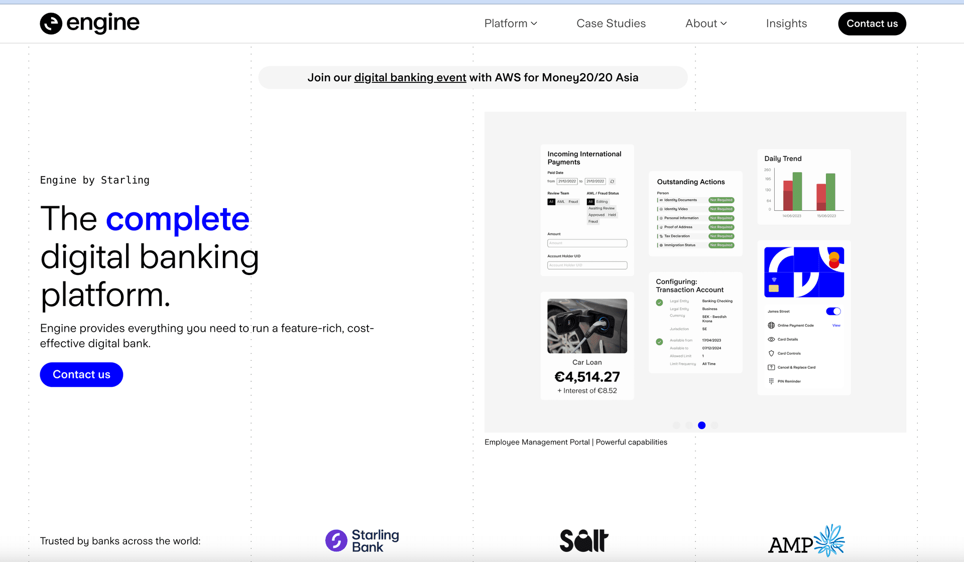Open the digital banking event link
Image resolution: width=964 pixels, height=562 pixels.
point(410,77)
